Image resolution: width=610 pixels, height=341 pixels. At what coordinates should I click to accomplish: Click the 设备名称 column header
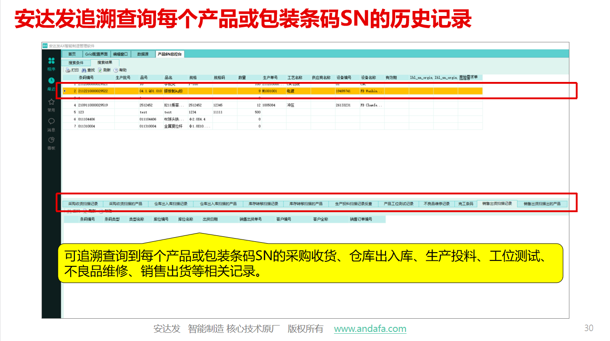coord(372,78)
